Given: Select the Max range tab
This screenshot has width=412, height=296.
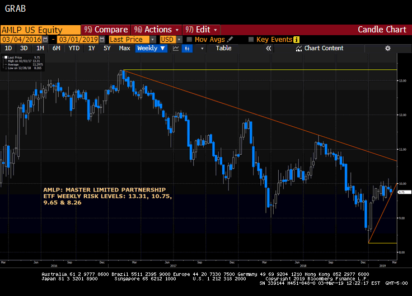Looking at the screenshot, I should pos(124,48).
